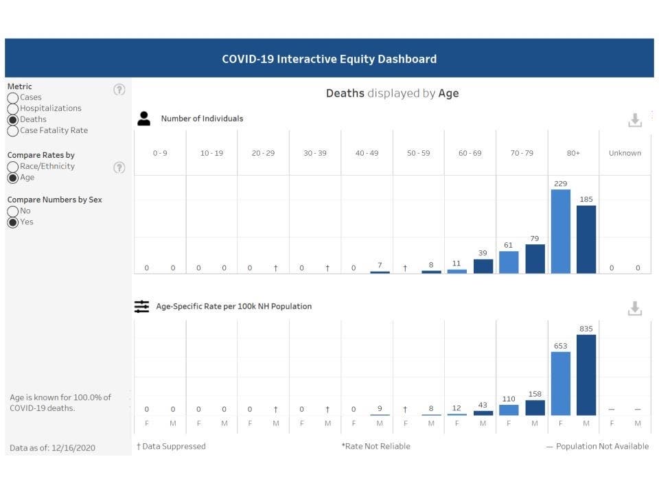Click the Data Suppressed footnote text

[x=172, y=446]
